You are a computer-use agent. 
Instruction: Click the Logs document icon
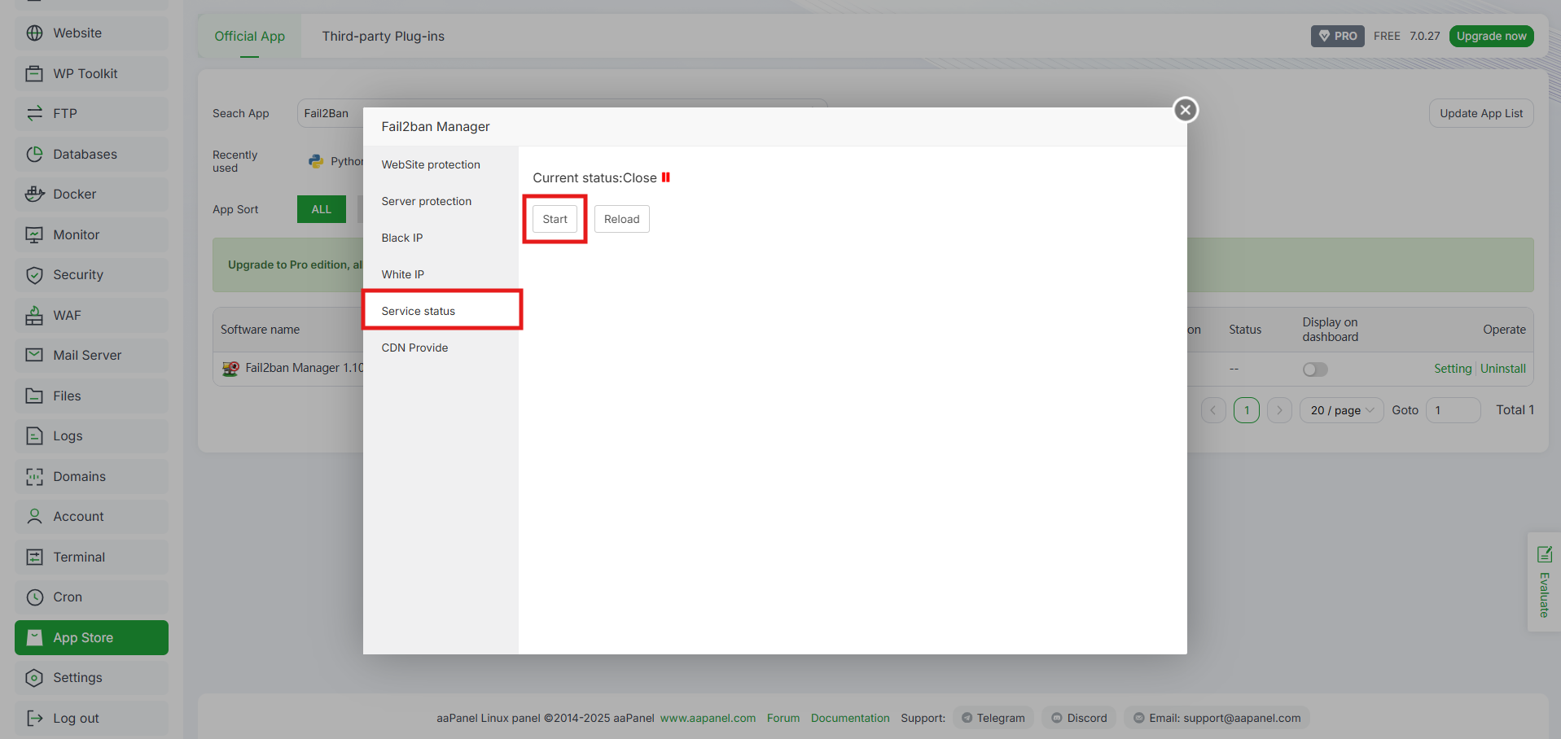coord(34,436)
